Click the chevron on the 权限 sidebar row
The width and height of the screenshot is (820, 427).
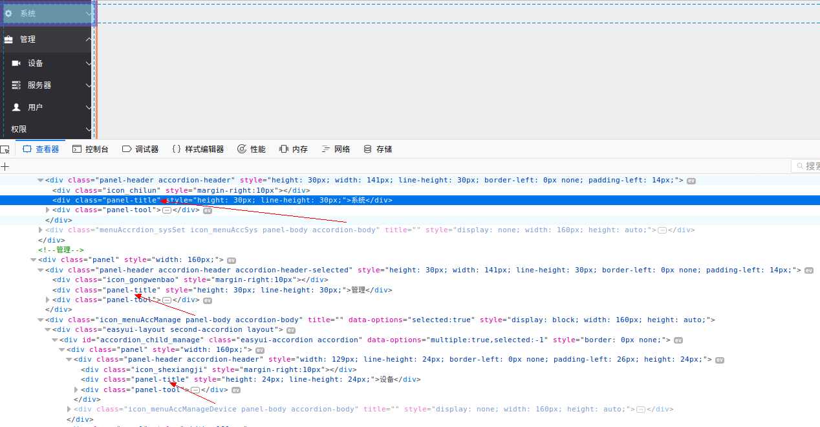89,129
